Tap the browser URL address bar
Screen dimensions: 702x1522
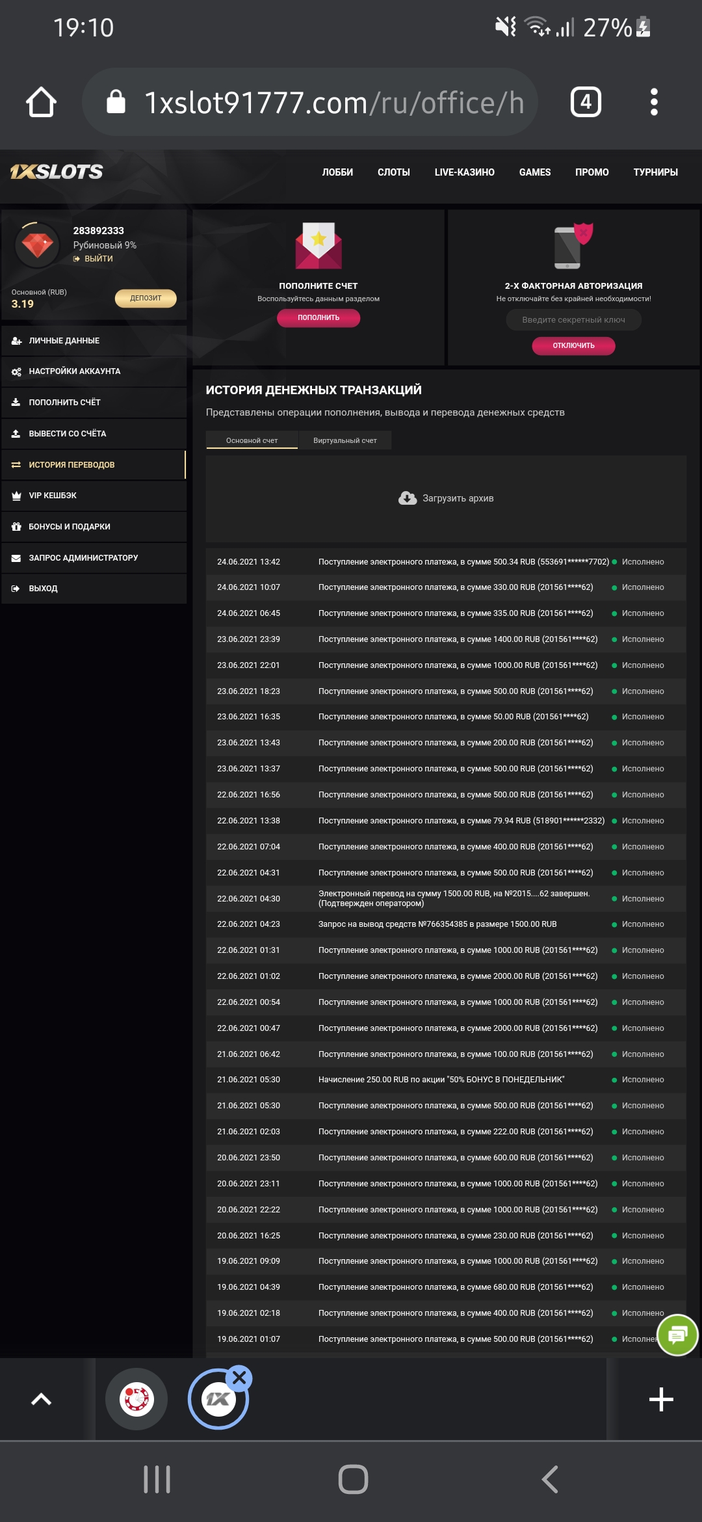coord(310,102)
